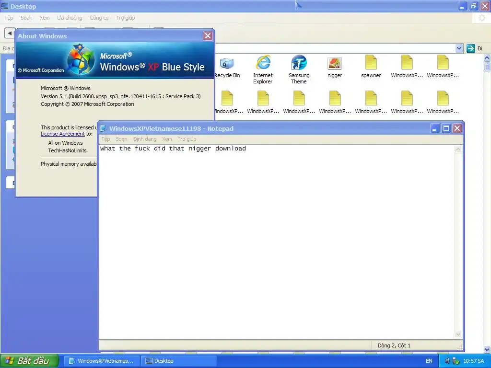Open Notepad's Soạn menu
Image resolution: width=491 pixels, height=368 pixels.
121,139
